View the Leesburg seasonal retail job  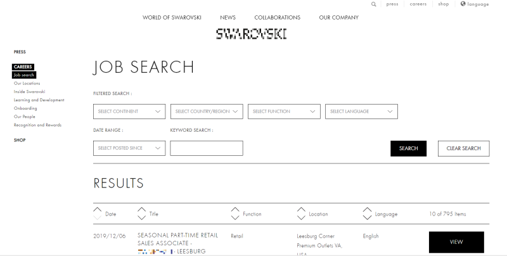(x=456, y=242)
